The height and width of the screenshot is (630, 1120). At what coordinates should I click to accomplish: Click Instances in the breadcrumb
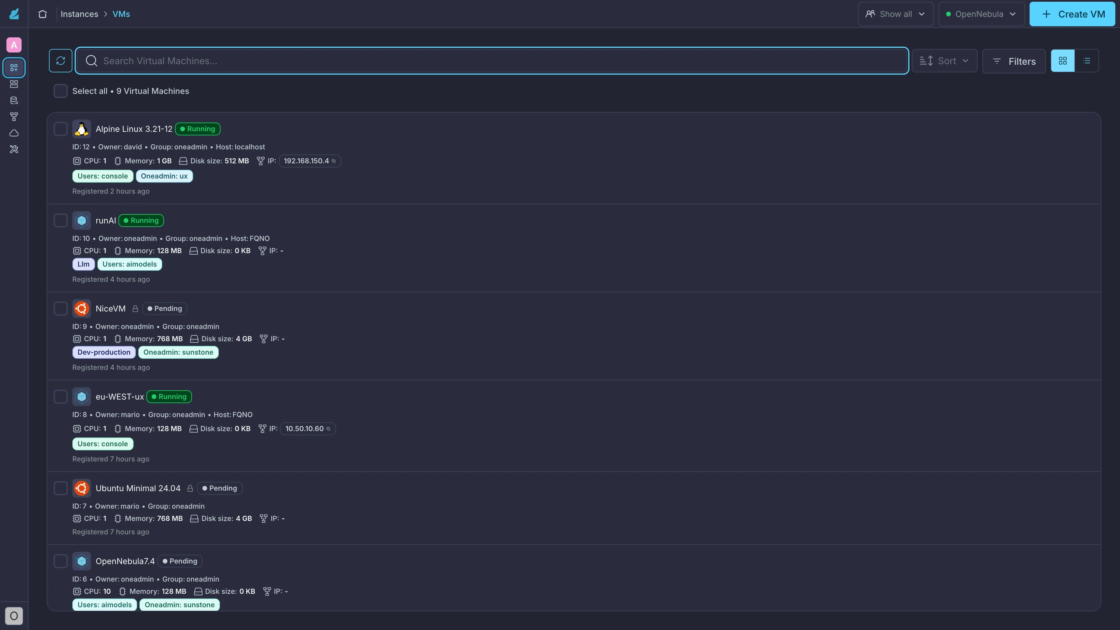coord(79,14)
